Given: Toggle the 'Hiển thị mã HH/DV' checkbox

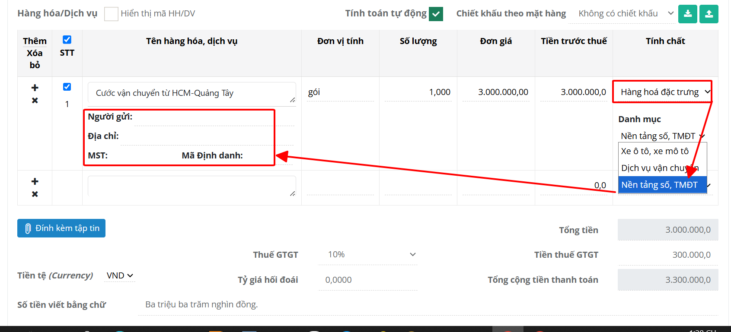Looking at the screenshot, I should (x=111, y=14).
